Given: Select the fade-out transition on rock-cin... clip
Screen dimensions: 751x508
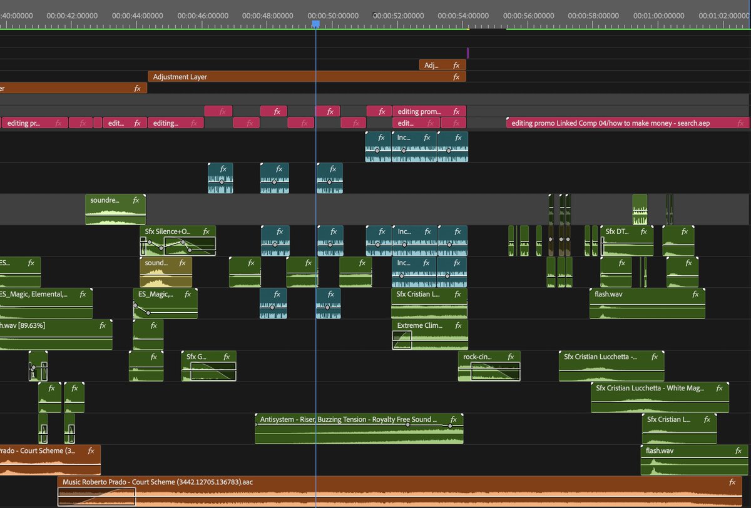Looking at the screenshot, I should click(x=496, y=372).
